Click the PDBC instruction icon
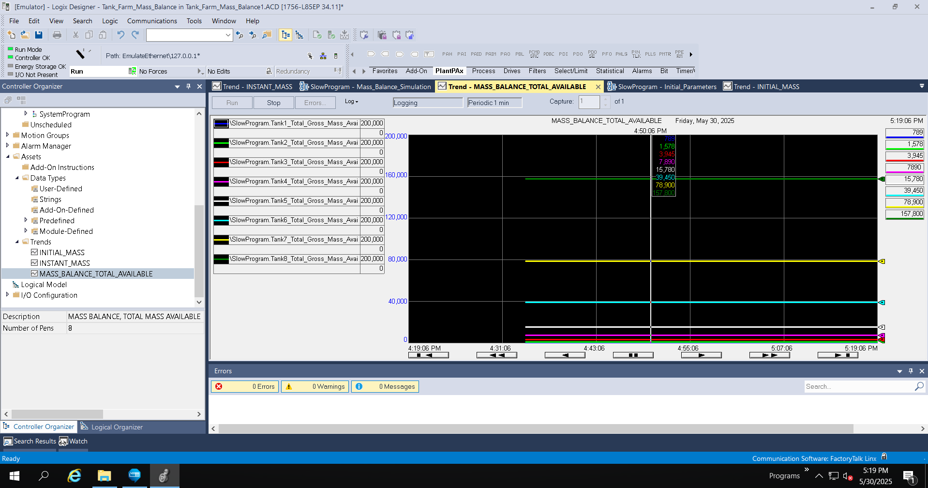This screenshot has width=928, height=488. pos(549,54)
